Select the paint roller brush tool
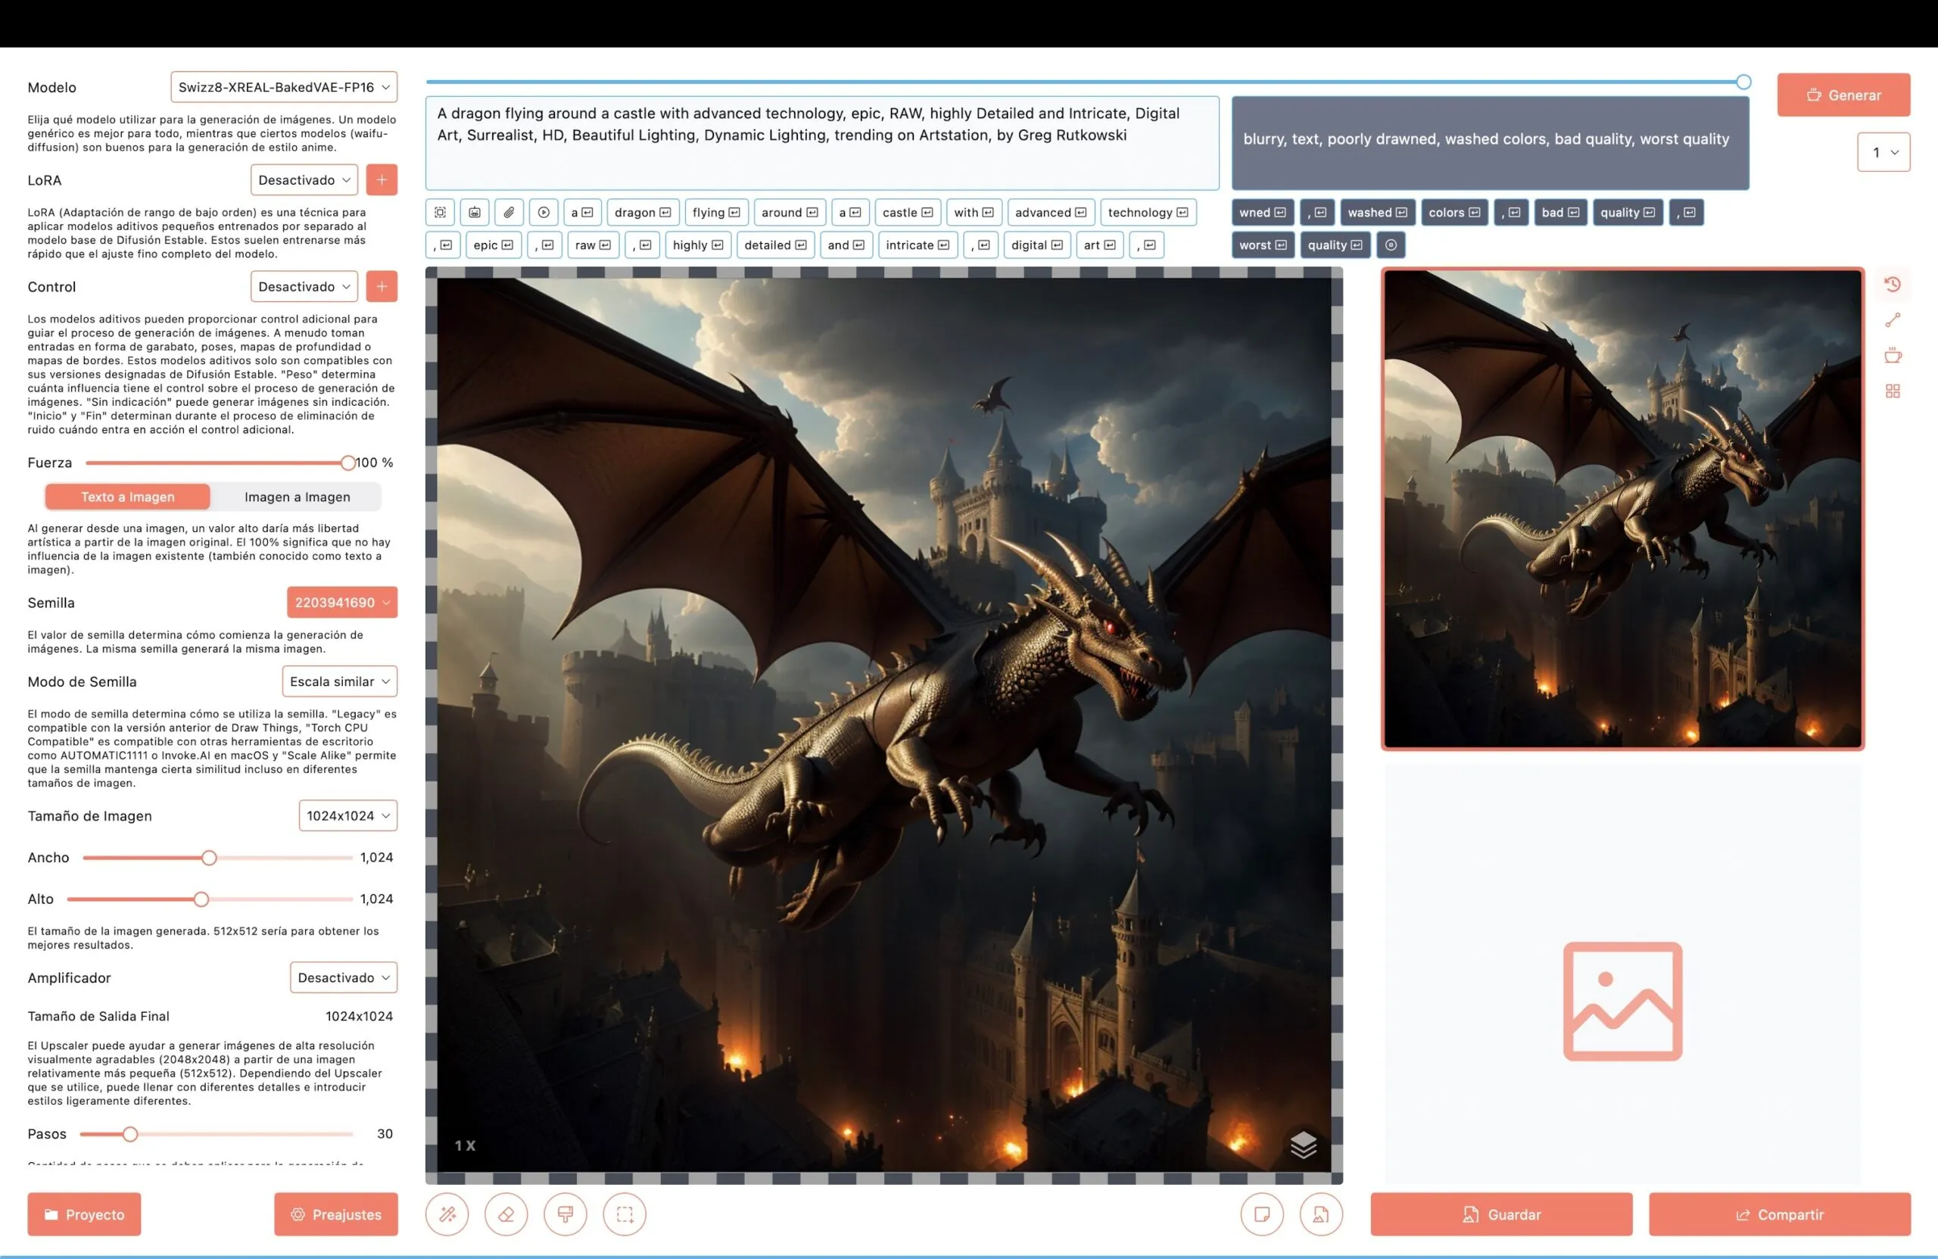1938x1259 pixels. (565, 1214)
